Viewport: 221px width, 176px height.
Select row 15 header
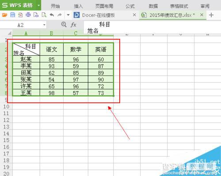6,140
